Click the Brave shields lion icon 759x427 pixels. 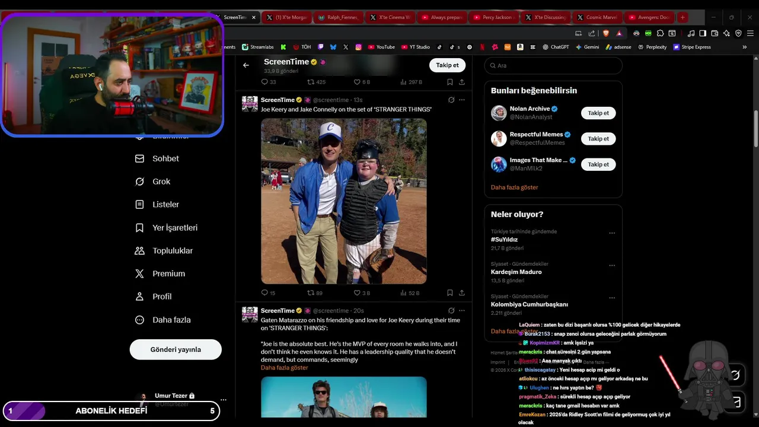tap(606, 33)
